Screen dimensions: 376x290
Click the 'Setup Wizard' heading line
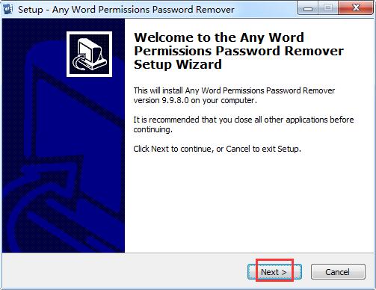pos(178,64)
